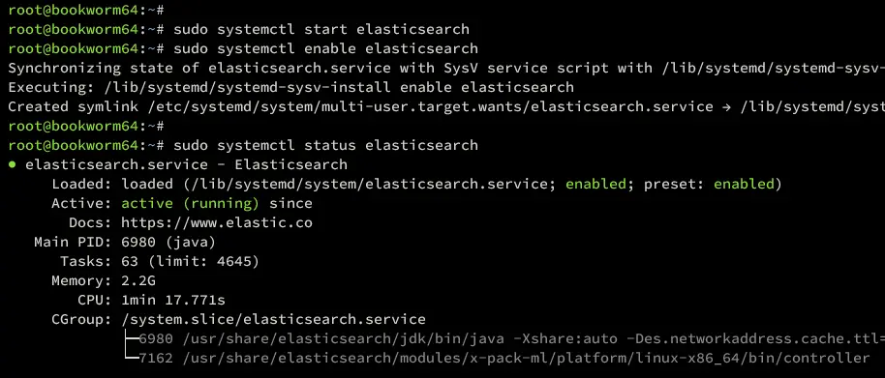This screenshot has height=378, width=885.
Task: Click the CGroup path /system.slice/elasticsearch.service
Action: click(x=273, y=319)
